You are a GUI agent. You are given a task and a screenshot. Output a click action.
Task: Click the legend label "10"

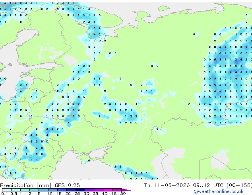[x=50, y=193]
